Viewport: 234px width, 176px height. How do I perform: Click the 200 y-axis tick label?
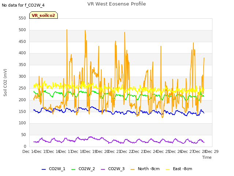click(22, 100)
